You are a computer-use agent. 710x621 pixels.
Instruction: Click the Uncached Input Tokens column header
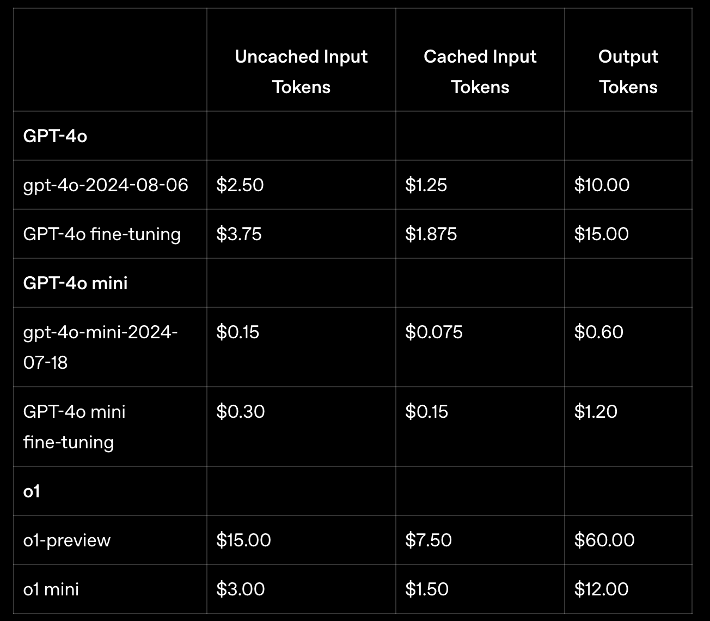(301, 71)
